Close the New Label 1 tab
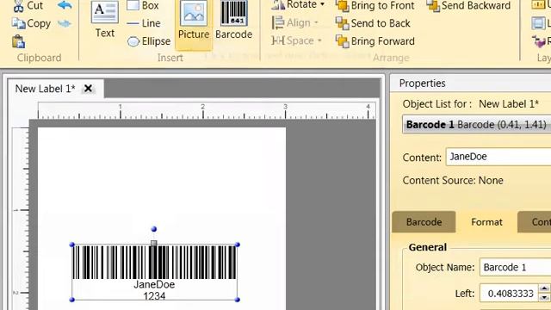551x310 pixels. [88, 89]
